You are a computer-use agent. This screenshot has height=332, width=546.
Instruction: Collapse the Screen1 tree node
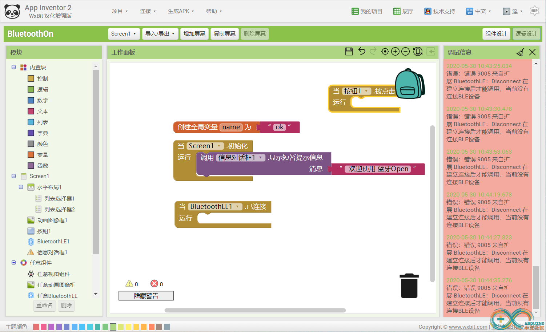(x=14, y=176)
